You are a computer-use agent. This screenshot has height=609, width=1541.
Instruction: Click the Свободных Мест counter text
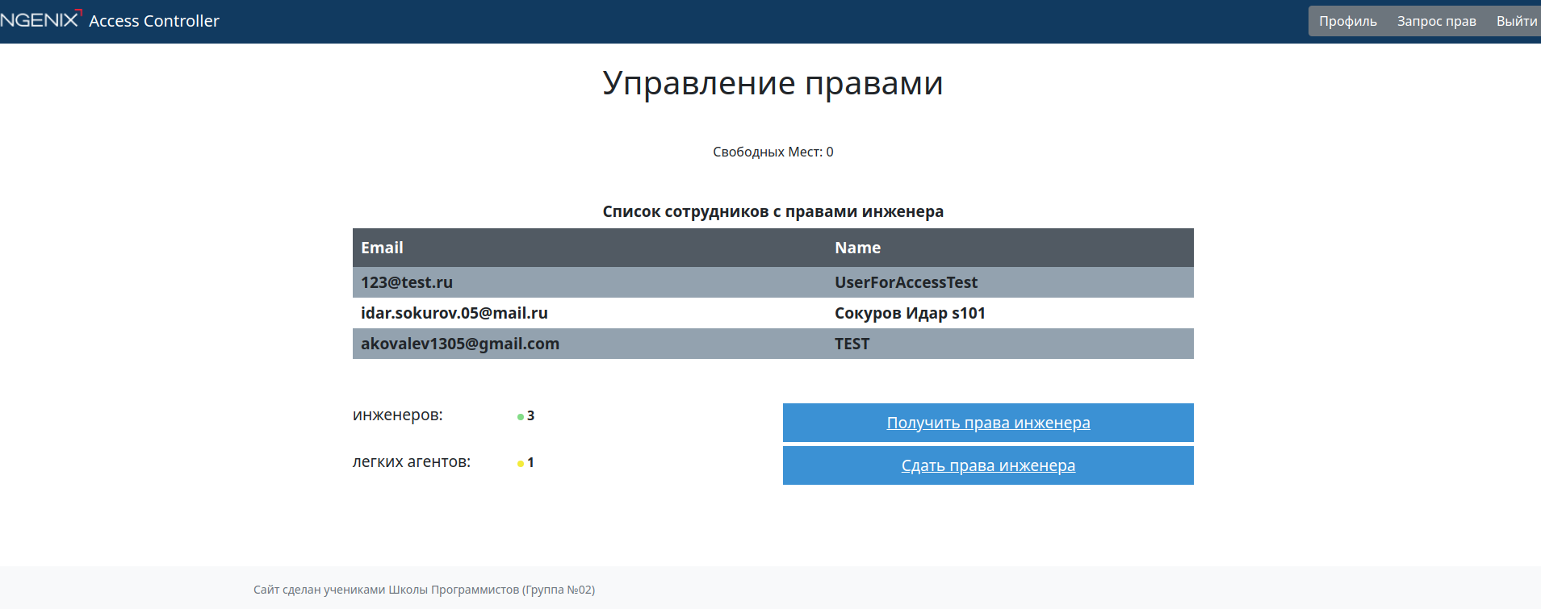[x=773, y=152]
